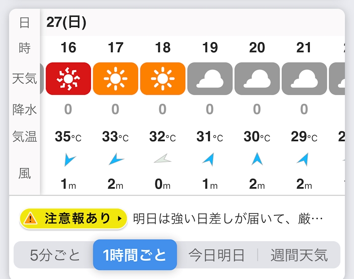Click the orange sunny icon at 17時

(115, 79)
